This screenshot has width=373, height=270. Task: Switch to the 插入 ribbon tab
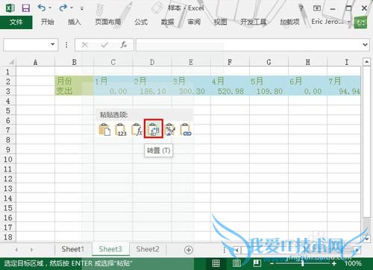click(75, 22)
